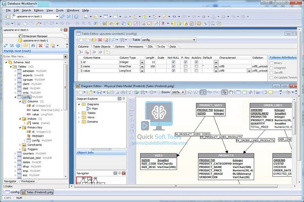Open the File menu
Screen dimensions: 304x202
[x=8, y=11]
